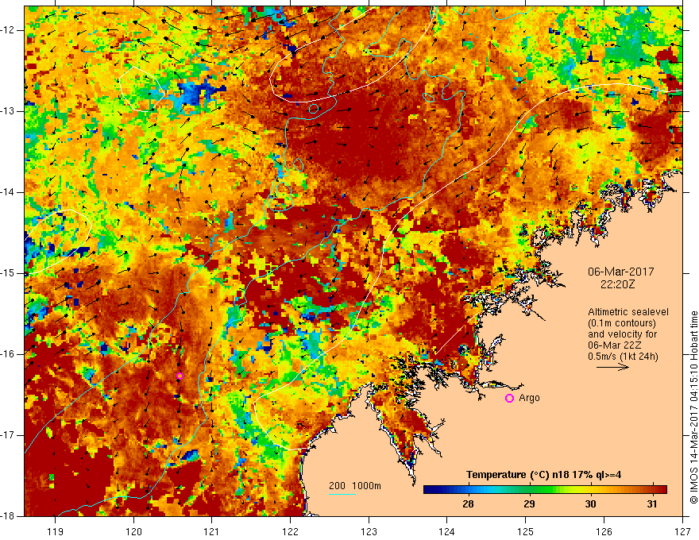This screenshot has width=699, height=540.
Task: Click longitude axis label '121'
Action: [212, 531]
